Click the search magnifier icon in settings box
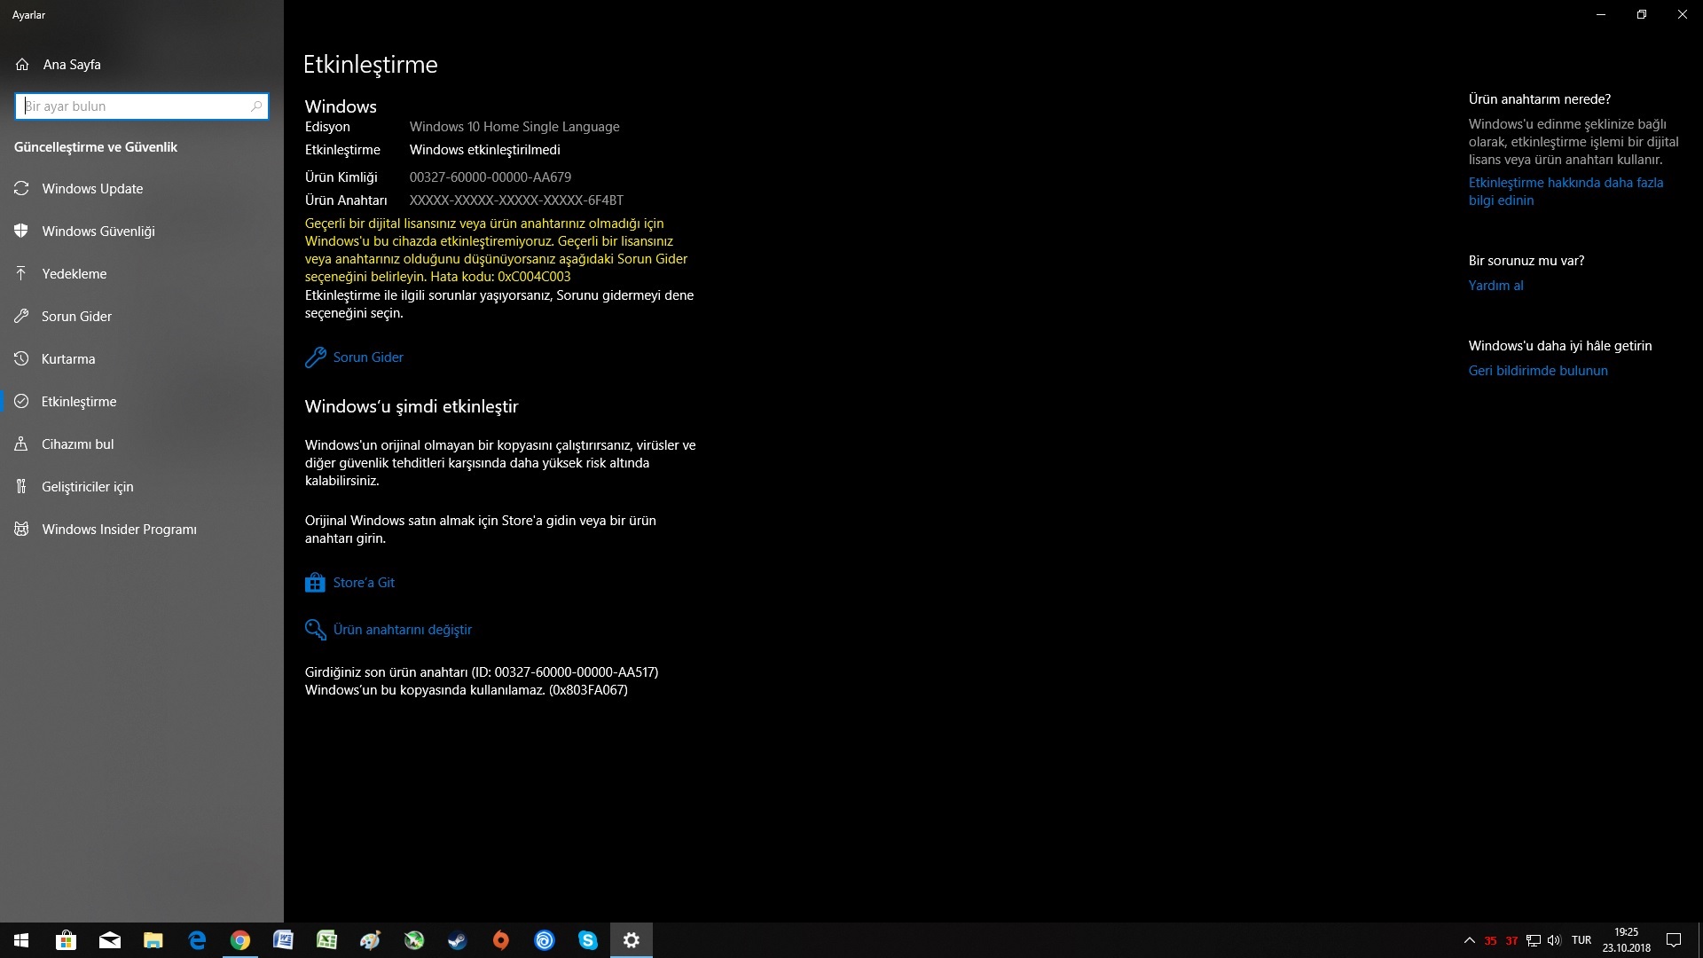Screen dimensions: 1703x958 pyautogui.click(x=256, y=106)
